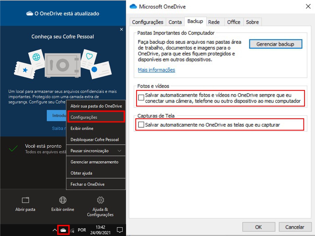Viewport: 315px width, 236px height.
Task: Enable auto-saving screenshots to OneDrive
Action: coord(141,125)
